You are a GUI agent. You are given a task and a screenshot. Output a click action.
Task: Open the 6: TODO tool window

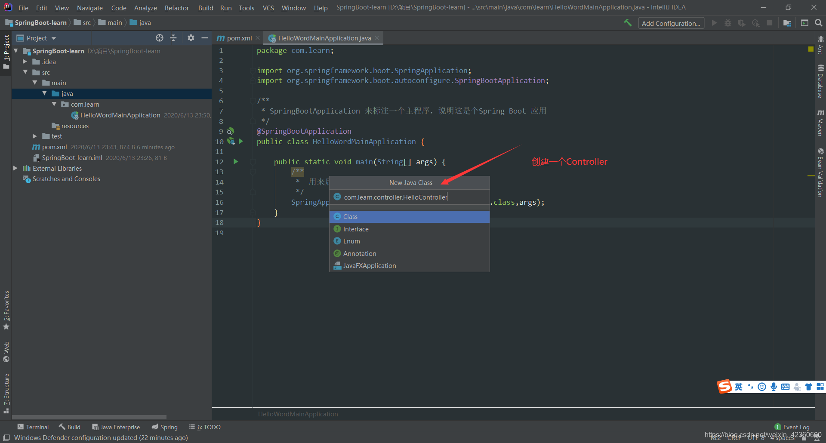pos(205,427)
